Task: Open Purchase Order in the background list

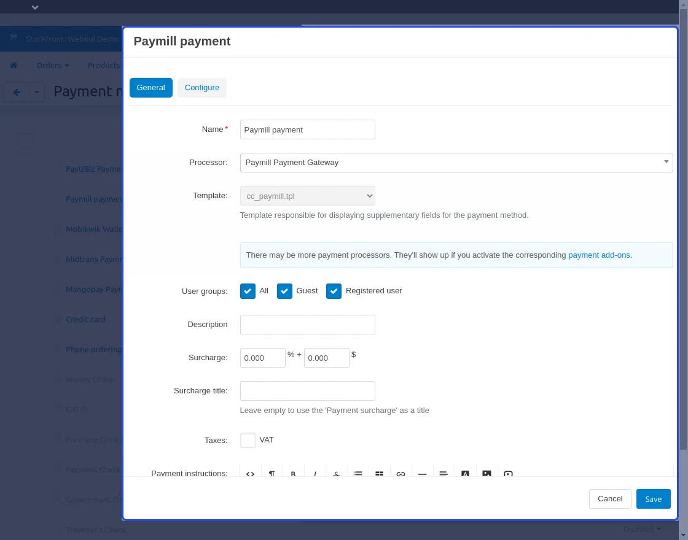Action: click(x=93, y=439)
